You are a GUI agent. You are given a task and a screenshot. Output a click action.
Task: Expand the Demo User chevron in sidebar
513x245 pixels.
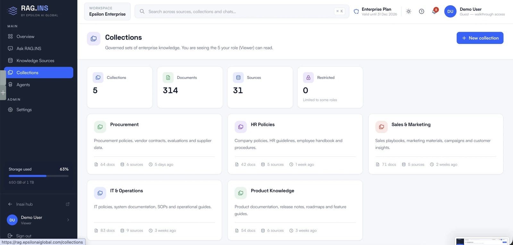68,220
